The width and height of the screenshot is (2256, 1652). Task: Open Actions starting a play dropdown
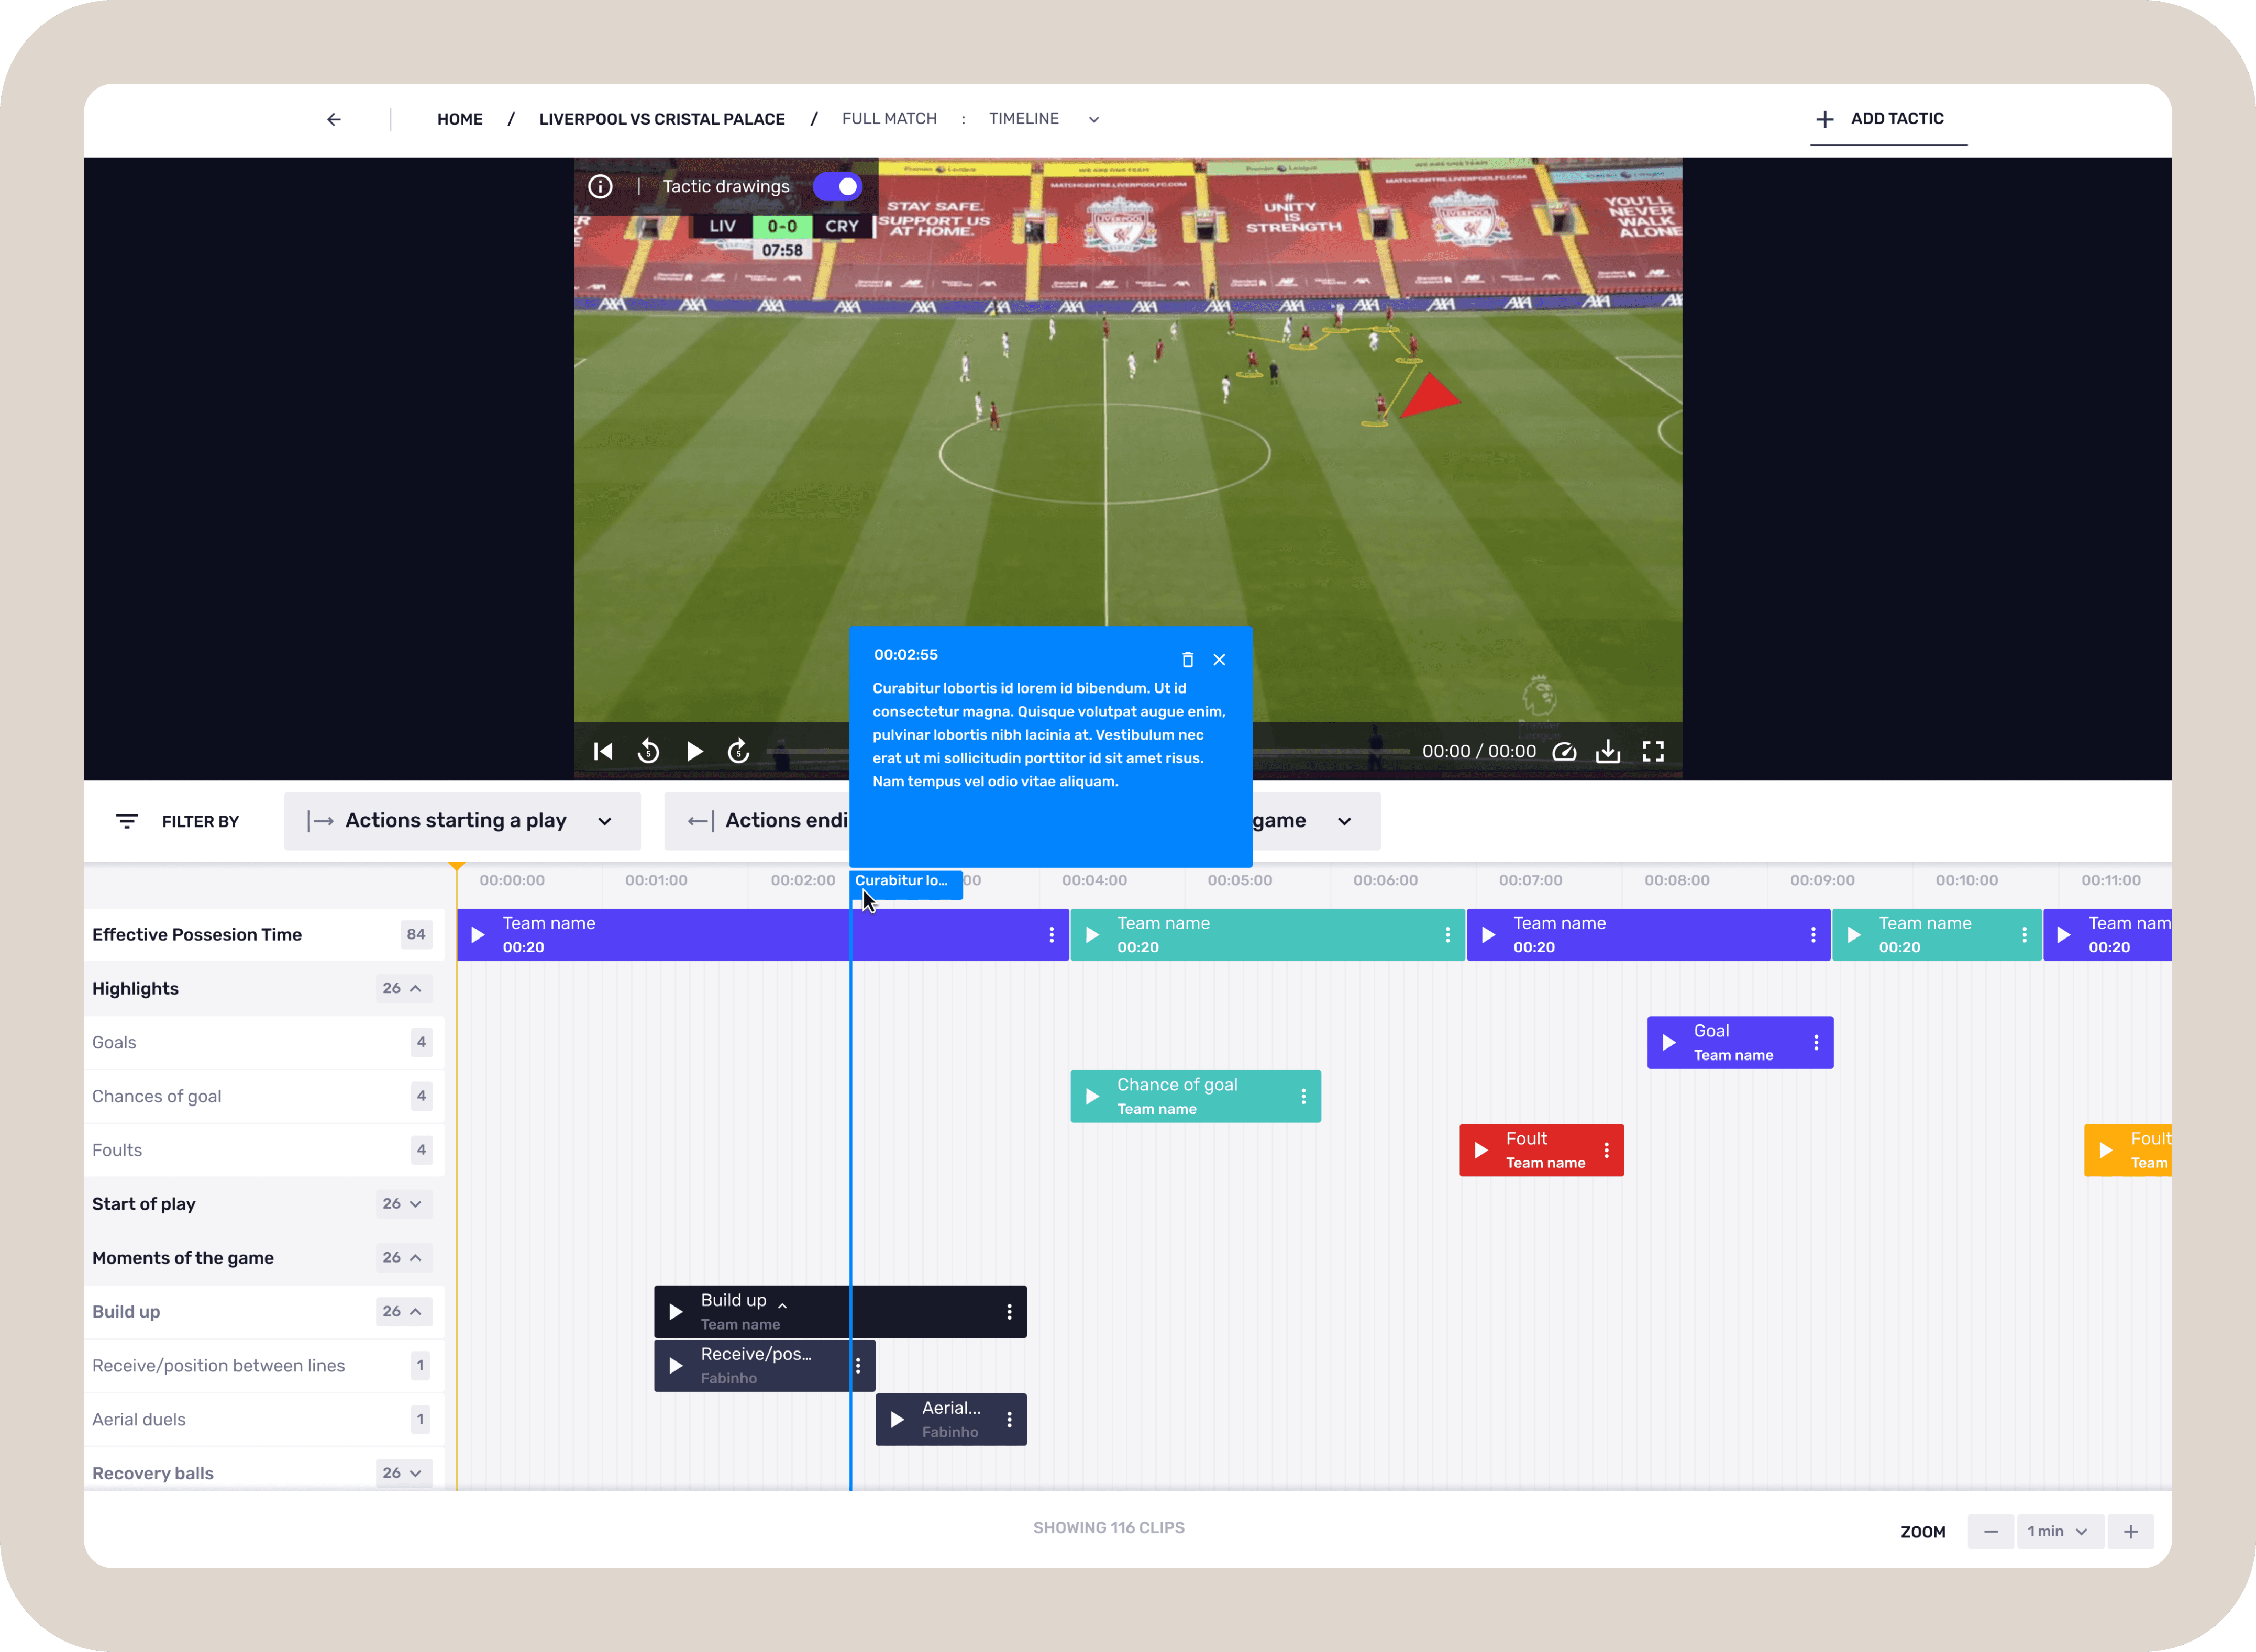(462, 821)
